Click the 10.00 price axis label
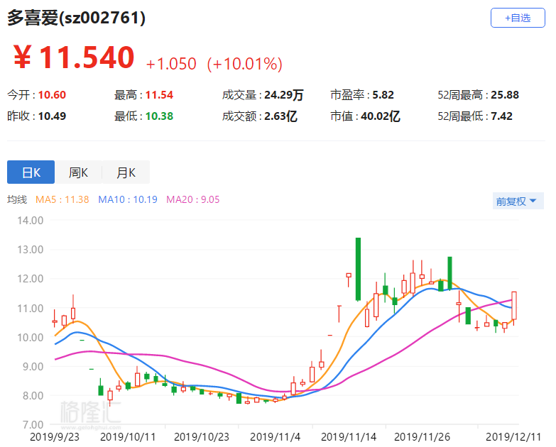Image resolution: width=556 pixels, height=447 pixels. pos(30,337)
